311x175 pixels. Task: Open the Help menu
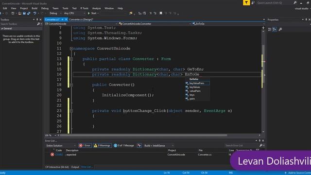click(120, 8)
